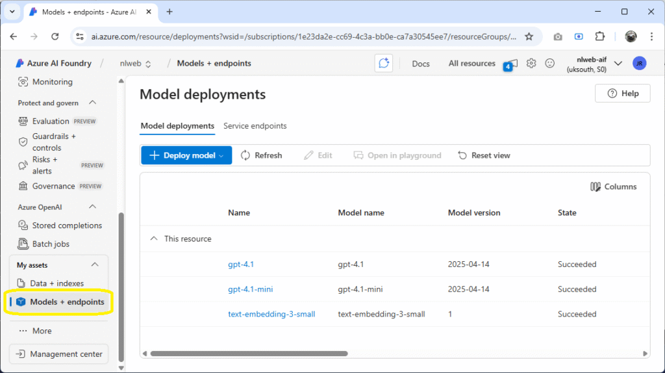Click the Model version column header
The image size is (665, 373).
click(x=474, y=212)
